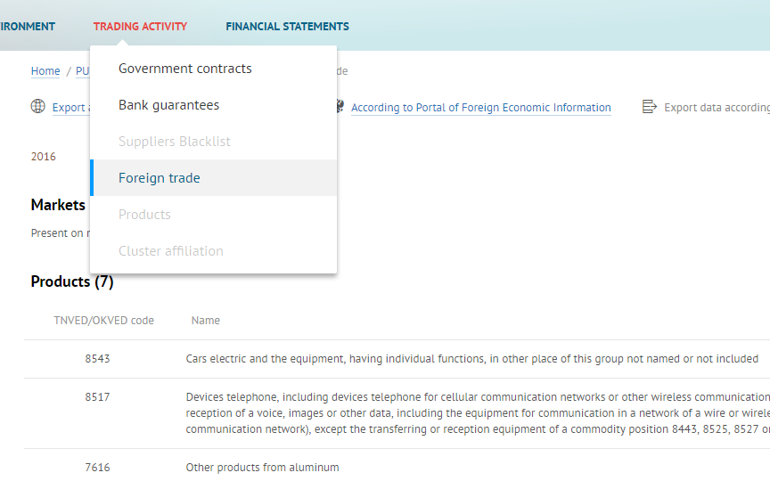
Task: Click the Export link near globe
Action: (x=71, y=108)
